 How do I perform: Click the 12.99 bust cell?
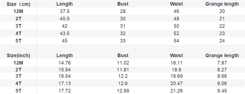[123, 91]
